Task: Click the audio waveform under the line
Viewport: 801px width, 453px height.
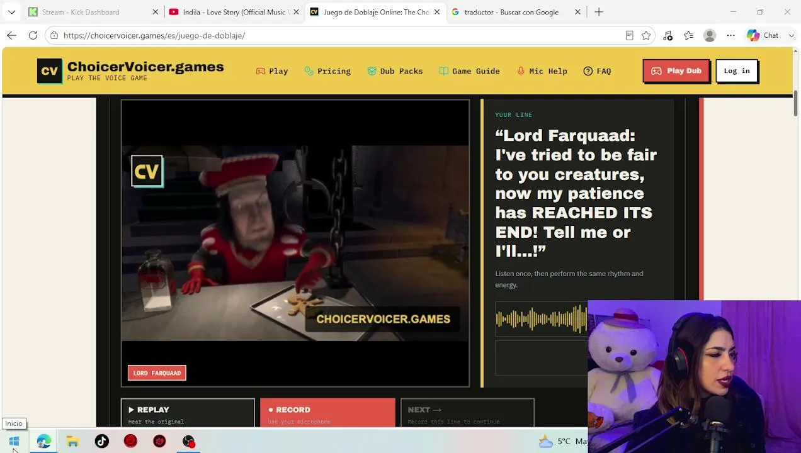Action: [542, 319]
